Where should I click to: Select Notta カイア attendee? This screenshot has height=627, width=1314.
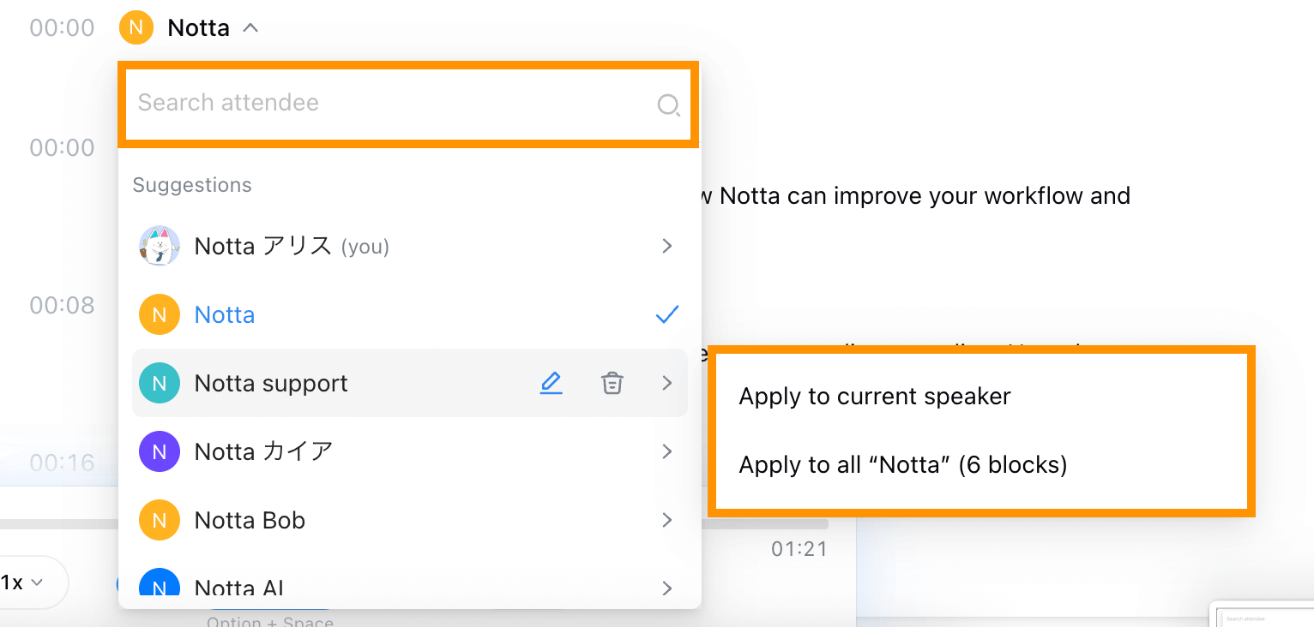[x=409, y=451]
